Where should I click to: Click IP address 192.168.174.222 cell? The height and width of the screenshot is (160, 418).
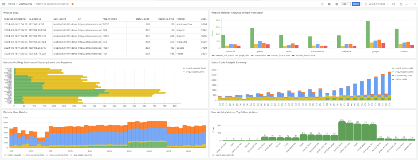click(40, 53)
